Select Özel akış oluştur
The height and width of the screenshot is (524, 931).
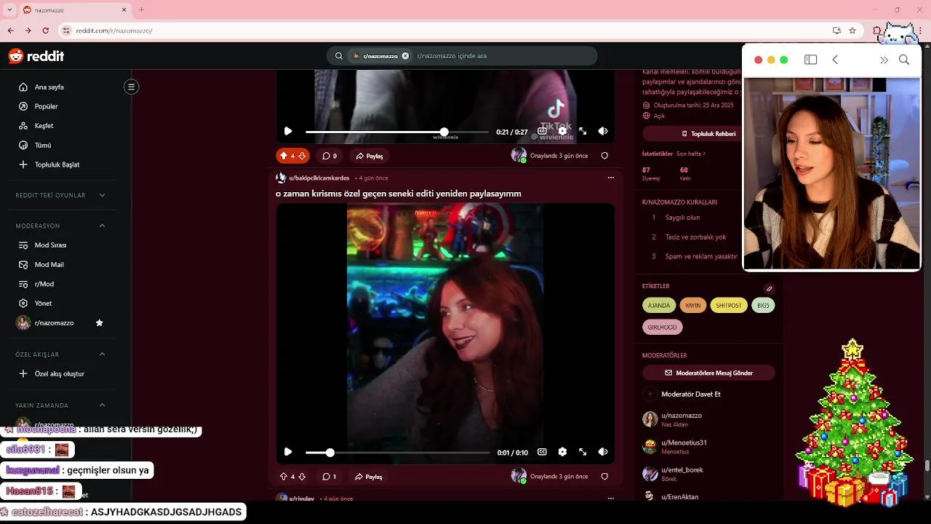click(59, 374)
